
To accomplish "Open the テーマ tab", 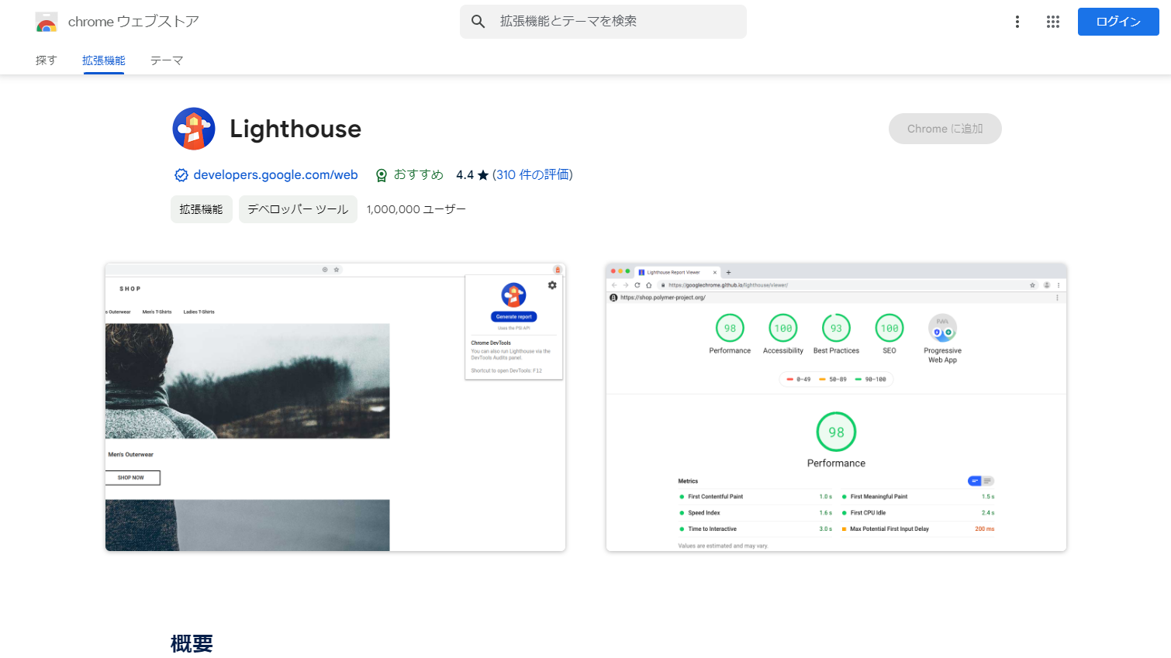I will 167,60.
